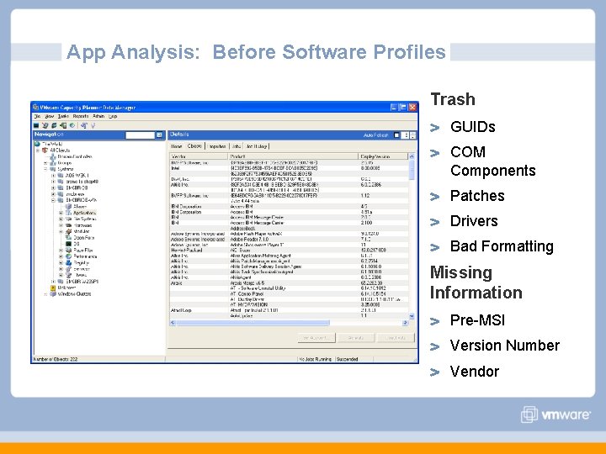The image size is (606, 454).
Task: Expand the Shares tree node
Action: pyautogui.click(x=61, y=275)
